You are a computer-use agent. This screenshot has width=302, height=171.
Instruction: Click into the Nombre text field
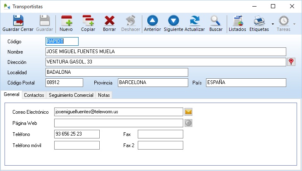pyautogui.click(x=165, y=52)
